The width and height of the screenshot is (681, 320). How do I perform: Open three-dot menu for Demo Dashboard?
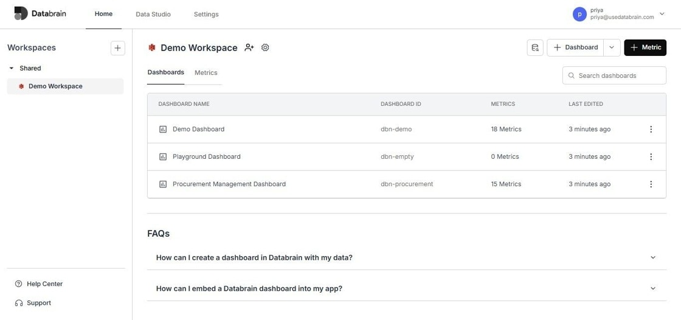[651, 129]
